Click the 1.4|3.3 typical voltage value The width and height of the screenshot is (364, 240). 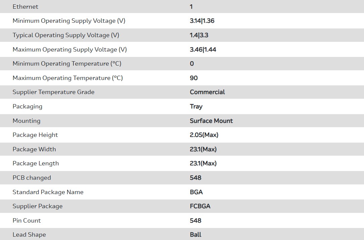[x=199, y=35]
